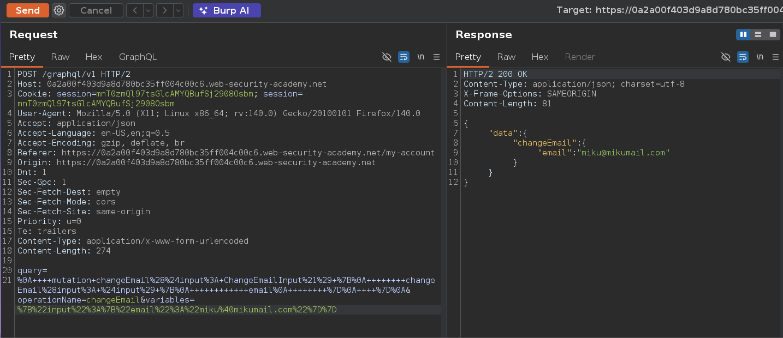Image resolution: width=783 pixels, height=338 pixels.
Task: Open the forward history dropdown arrow
Action: click(179, 10)
